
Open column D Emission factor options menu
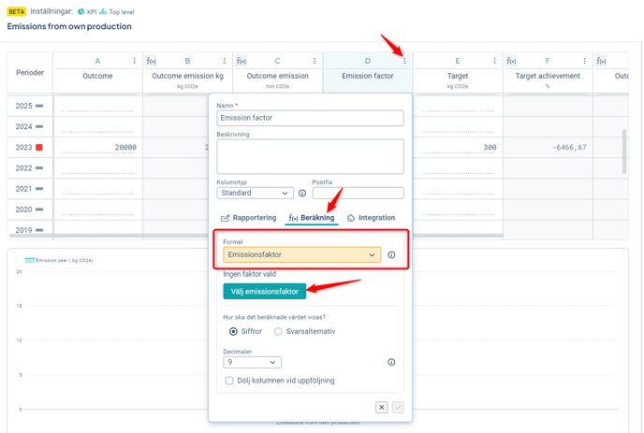pyautogui.click(x=404, y=61)
